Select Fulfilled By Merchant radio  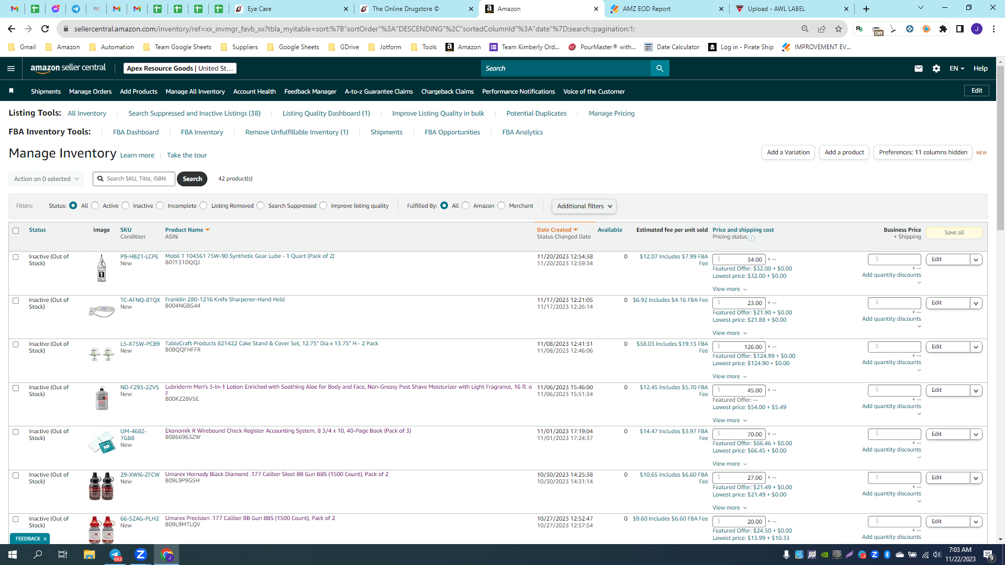[501, 206]
